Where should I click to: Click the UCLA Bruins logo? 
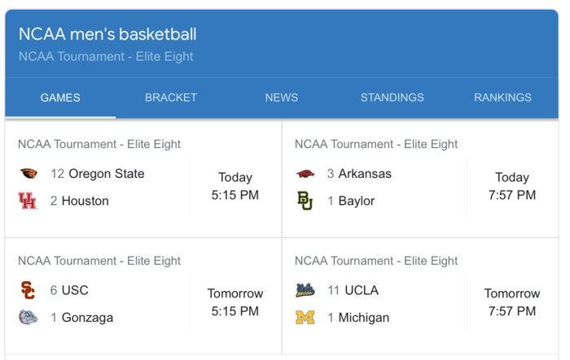pos(305,290)
